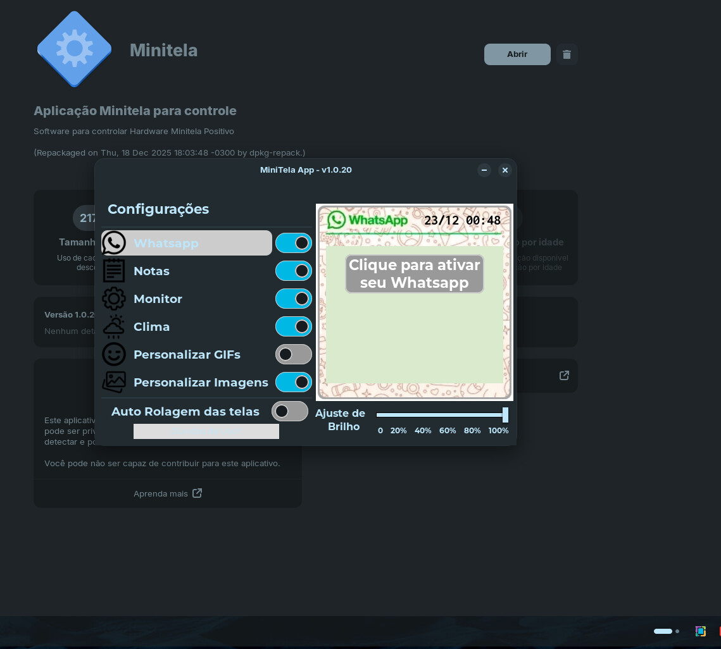
Task: Click the Notas notepad icon
Action: (x=114, y=271)
